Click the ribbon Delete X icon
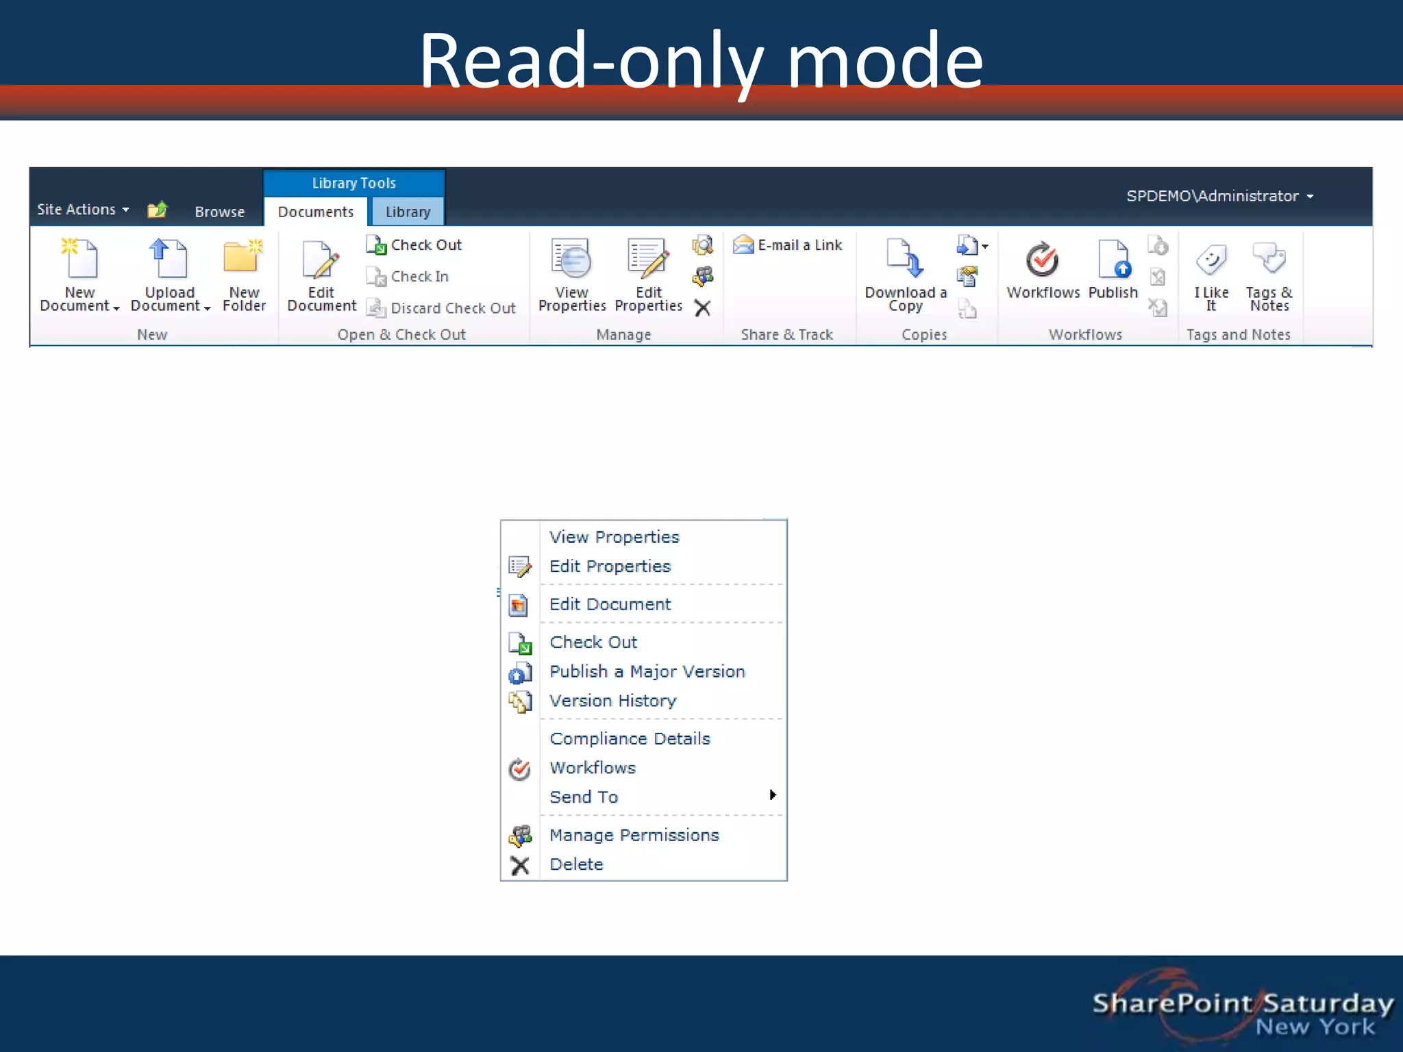This screenshot has width=1403, height=1052. (x=702, y=308)
